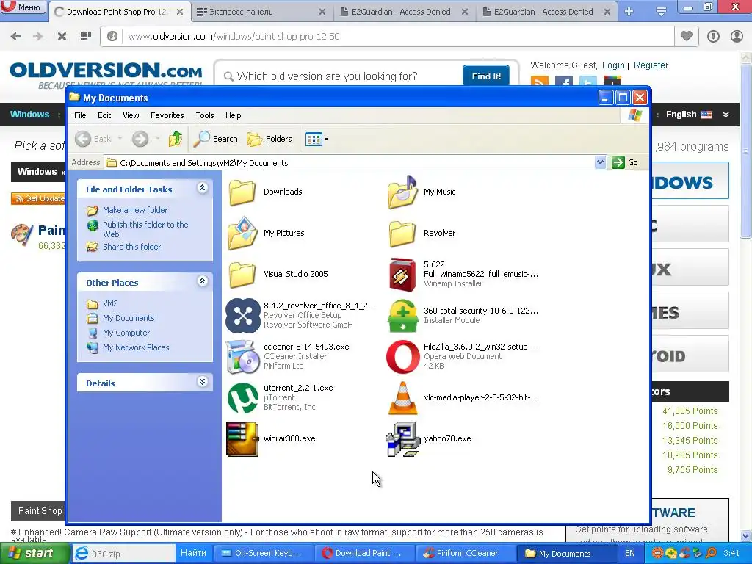Viewport: 752px width, 564px height.
Task: Select the FileZilla setup Opera icon
Action: [402, 356]
